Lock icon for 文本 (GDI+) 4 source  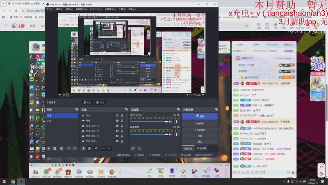click(x=122, y=126)
